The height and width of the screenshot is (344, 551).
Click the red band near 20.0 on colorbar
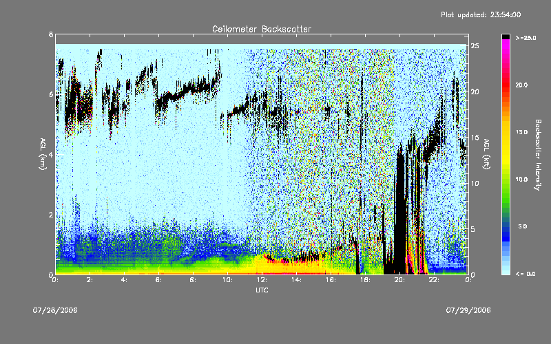pos(506,85)
